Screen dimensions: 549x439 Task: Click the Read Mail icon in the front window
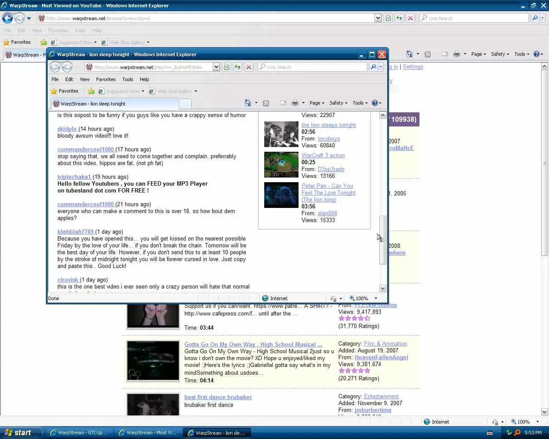[x=283, y=103]
